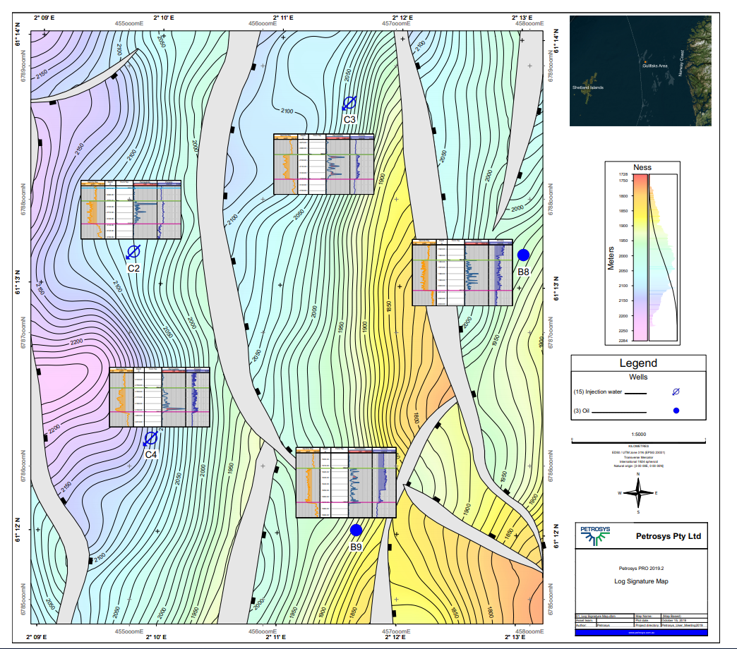Click the Meters axis label

click(x=611, y=257)
